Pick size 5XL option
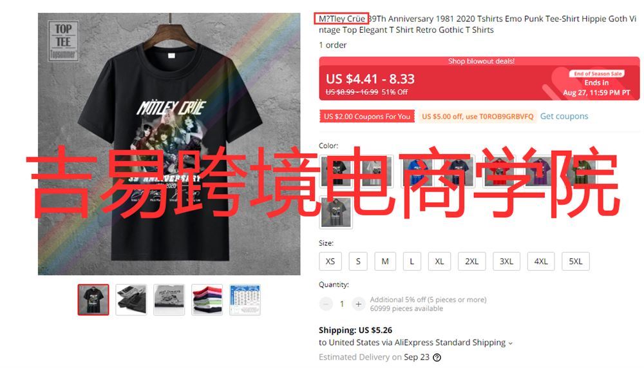644x368 pixels. pyautogui.click(x=575, y=261)
